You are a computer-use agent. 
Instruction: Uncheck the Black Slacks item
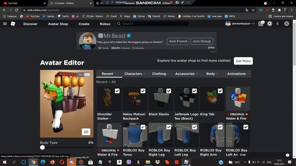click(168, 91)
